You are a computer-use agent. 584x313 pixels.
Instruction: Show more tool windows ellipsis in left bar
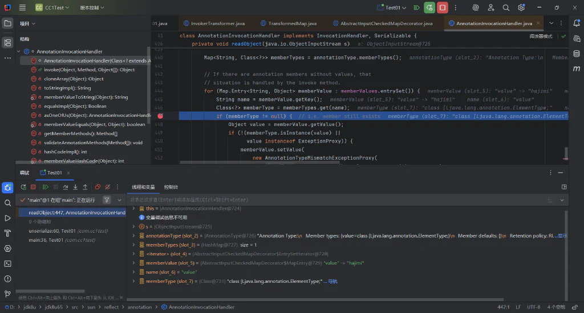pos(7,58)
